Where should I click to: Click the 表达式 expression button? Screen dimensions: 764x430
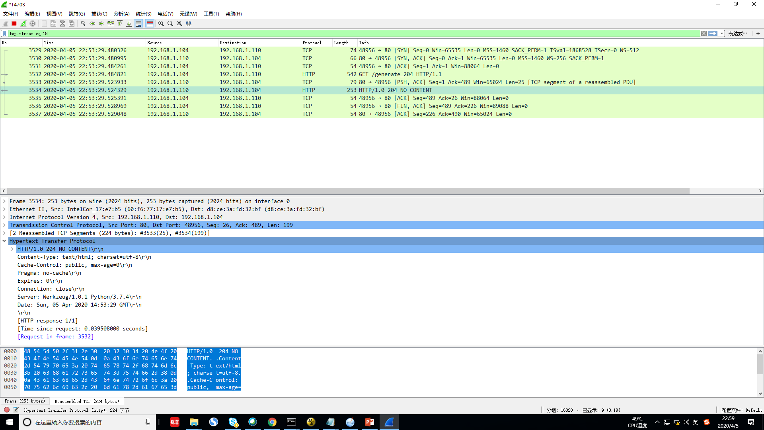tap(737, 33)
